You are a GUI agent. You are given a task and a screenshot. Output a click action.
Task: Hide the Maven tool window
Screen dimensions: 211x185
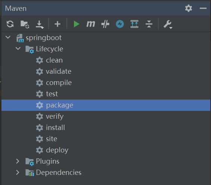point(203,8)
